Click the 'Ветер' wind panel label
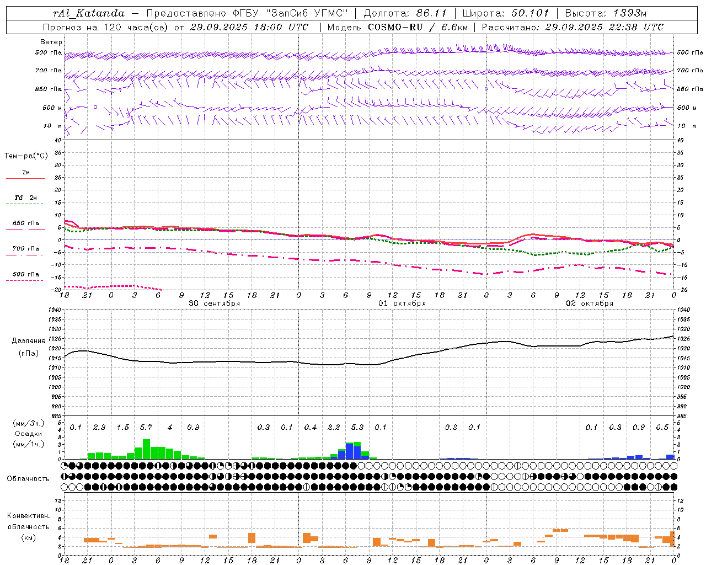This screenshot has width=706, height=565. pyautogui.click(x=51, y=42)
